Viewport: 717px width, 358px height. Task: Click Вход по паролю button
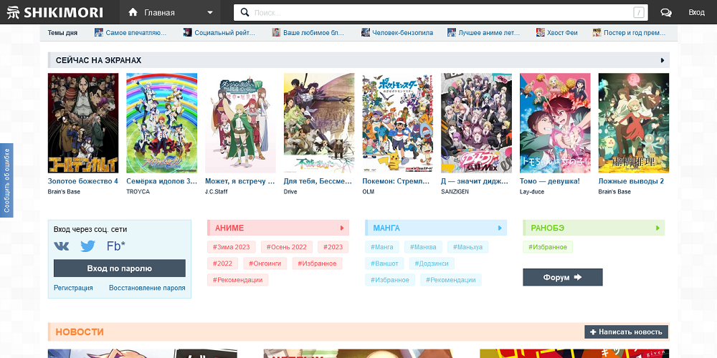coord(119,268)
